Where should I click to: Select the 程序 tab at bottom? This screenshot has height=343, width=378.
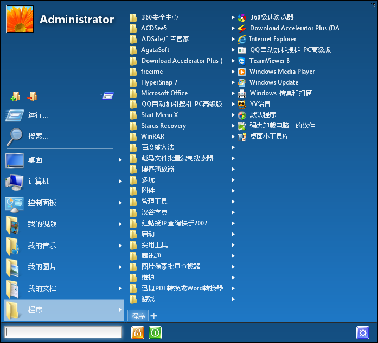pos(138,316)
